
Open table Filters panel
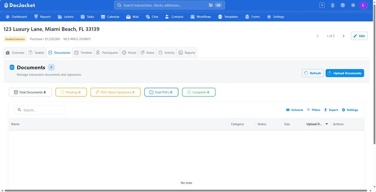314,110
